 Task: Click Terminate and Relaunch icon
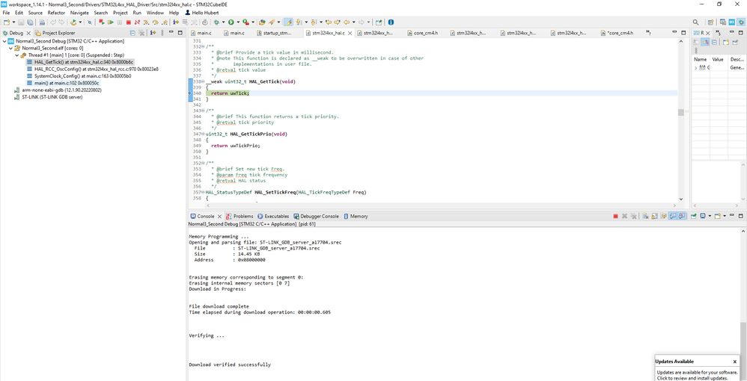[102, 22]
